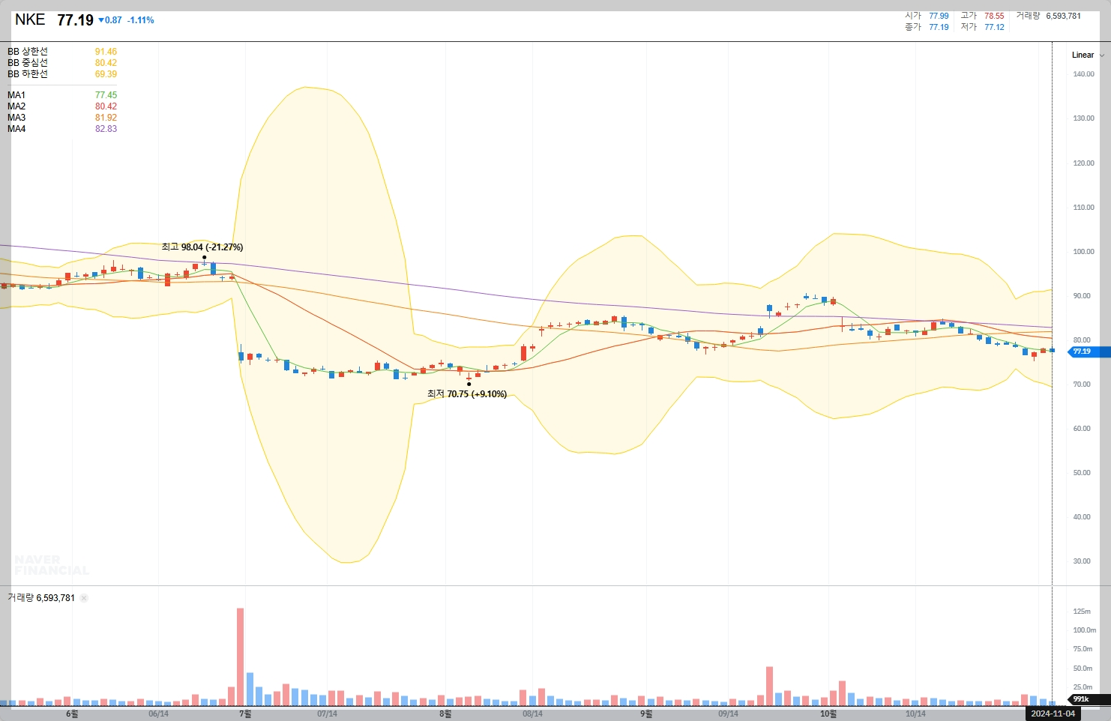Viewport: 1111px width, 721px height.
Task: Click the 30.00 price axis label
Action: click(x=1082, y=561)
